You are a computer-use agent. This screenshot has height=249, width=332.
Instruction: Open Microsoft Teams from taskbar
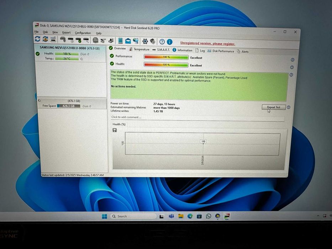click(x=171, y=216)
